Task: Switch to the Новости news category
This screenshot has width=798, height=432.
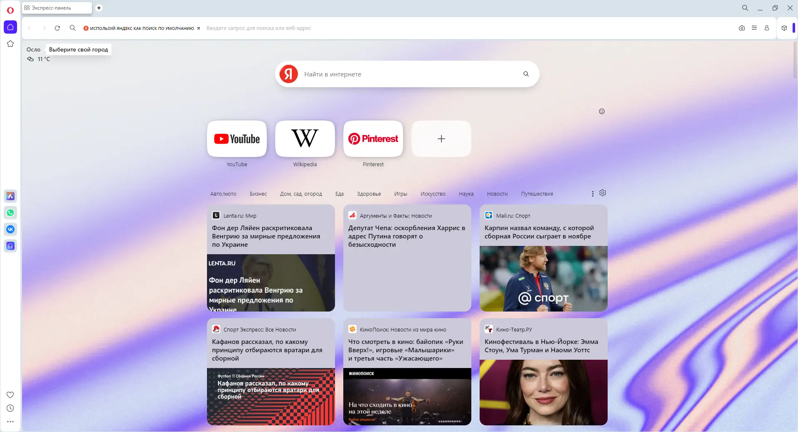Action: (498, 194)
